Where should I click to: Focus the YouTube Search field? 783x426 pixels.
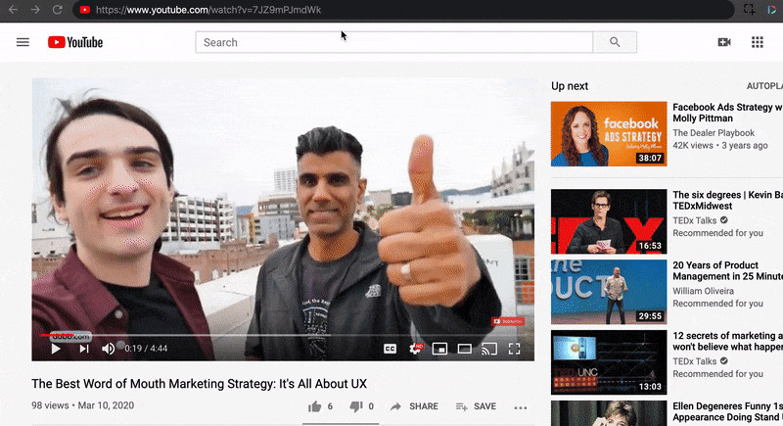click(x=394, y=42)
